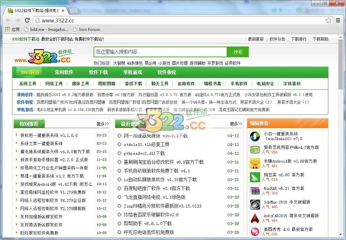Screen dimensions: 346x240
Task: Close the 3322 browser tab
Action: [63, 11]
